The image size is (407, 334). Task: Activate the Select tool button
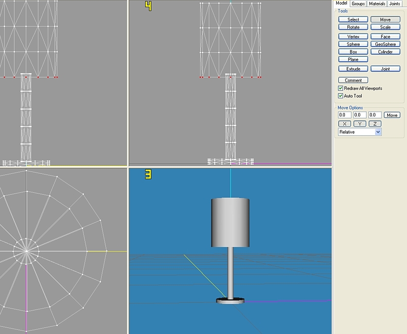point(353,19)
